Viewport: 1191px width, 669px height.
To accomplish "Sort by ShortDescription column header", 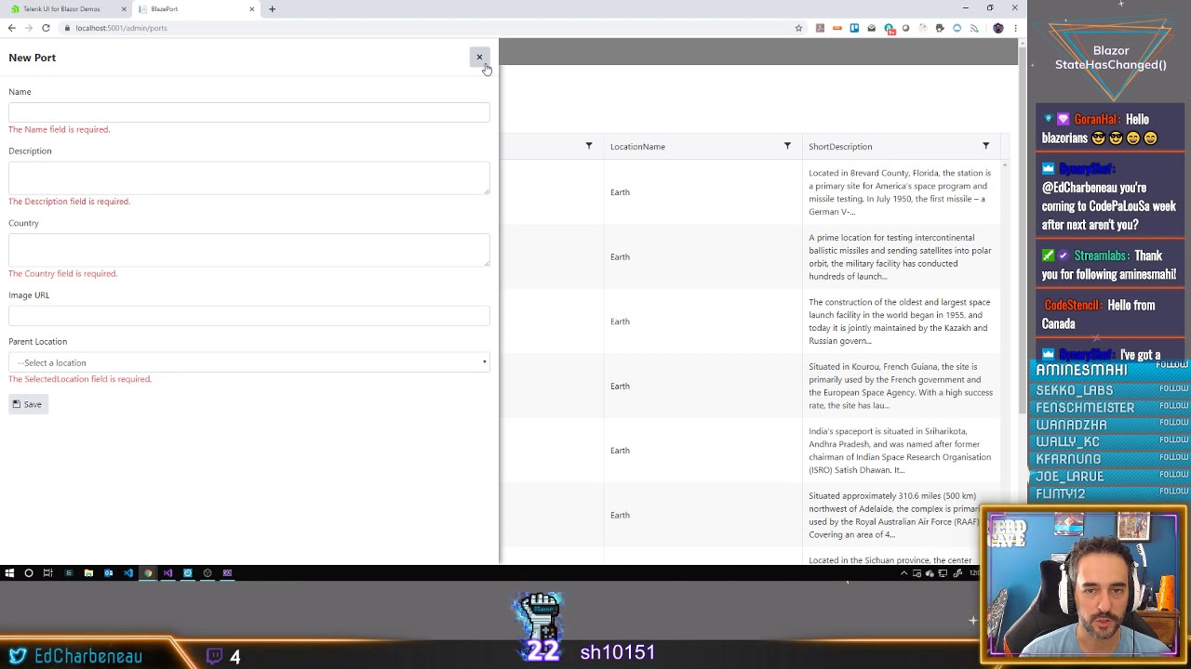I will pos(840,147).
